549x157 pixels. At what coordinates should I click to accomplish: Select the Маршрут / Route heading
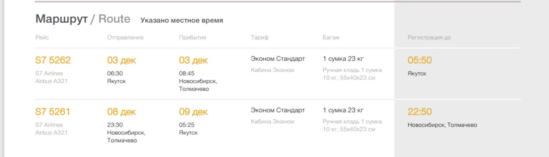pos(83,19)
